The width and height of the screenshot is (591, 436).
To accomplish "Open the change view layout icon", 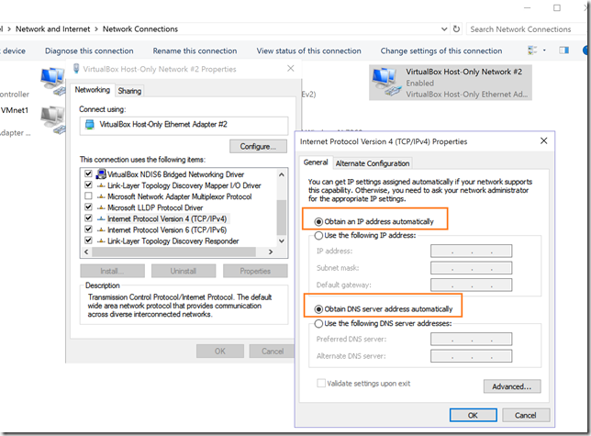I will (x=532, y=50).
